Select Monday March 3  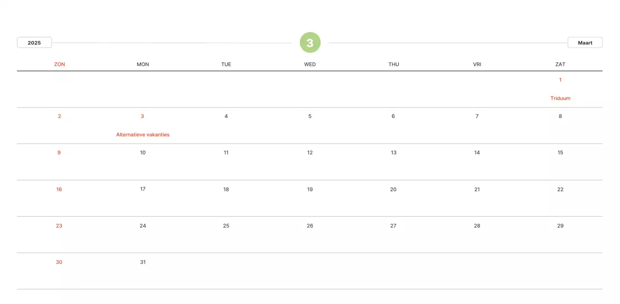click(142, 116)
